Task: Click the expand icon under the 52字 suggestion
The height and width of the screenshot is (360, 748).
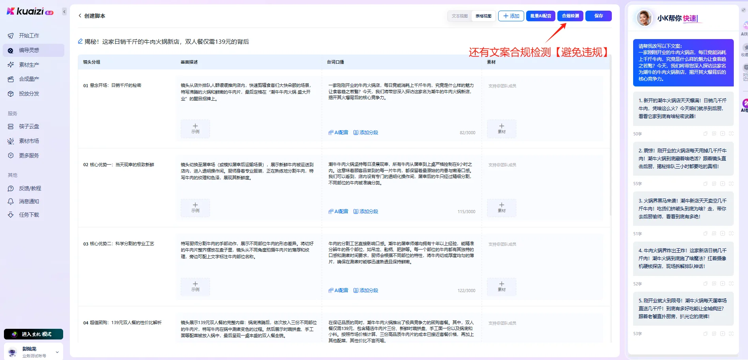Action: click(731, 284)
